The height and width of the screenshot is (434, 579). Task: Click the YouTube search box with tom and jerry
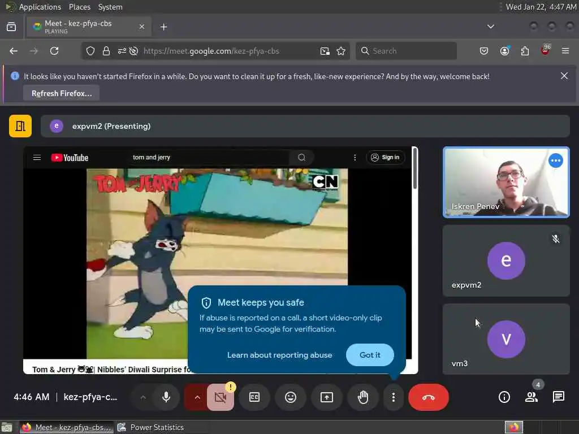(x=209, y=158)
